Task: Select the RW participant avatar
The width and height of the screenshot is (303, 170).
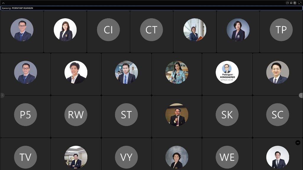Action: [76, 115]
